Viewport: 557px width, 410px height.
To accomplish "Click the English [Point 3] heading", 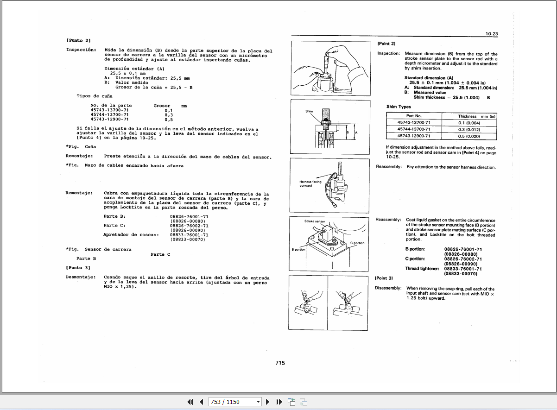I will click(384, 278).
